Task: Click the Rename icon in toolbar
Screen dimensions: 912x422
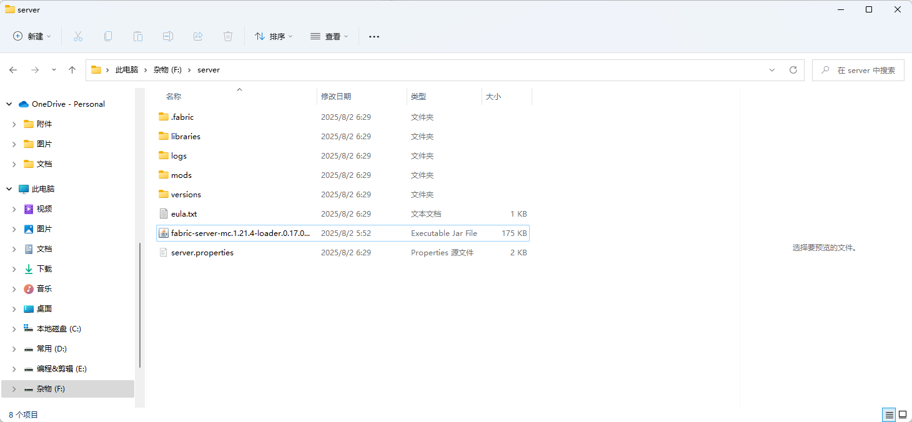Action: (x=168, y=36)
